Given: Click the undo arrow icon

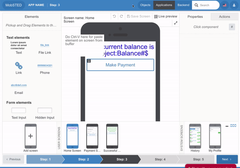Looking at the screenshot, I should pos(114,16).
